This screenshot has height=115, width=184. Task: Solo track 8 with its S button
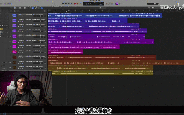coord(20,53)
